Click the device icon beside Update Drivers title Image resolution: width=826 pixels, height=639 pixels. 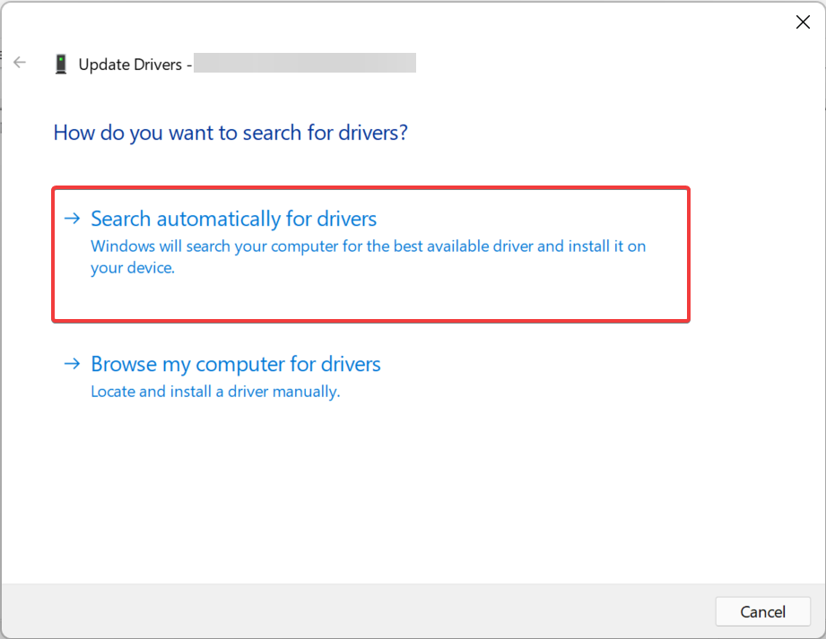pos(61,63)
